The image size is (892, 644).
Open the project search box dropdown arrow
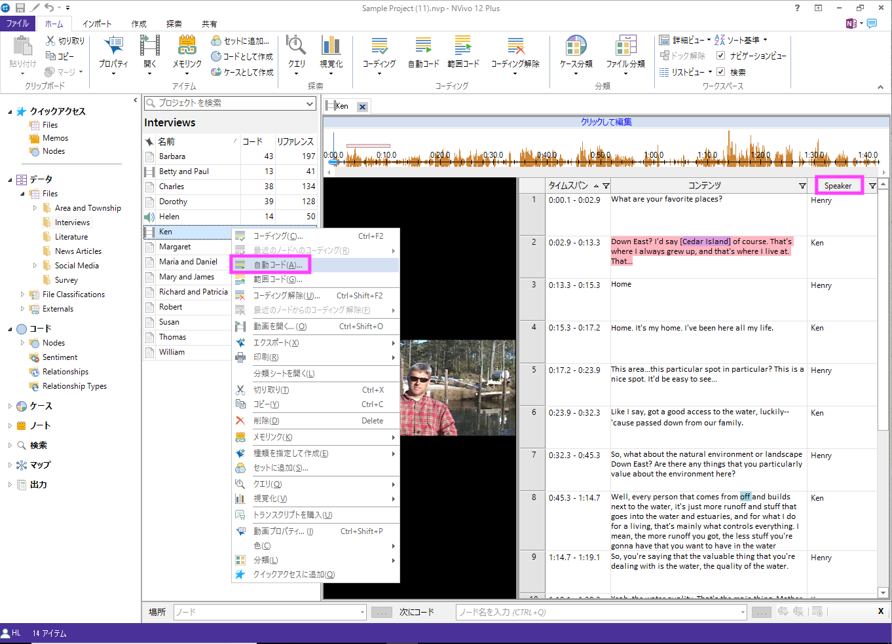point(310,103)
